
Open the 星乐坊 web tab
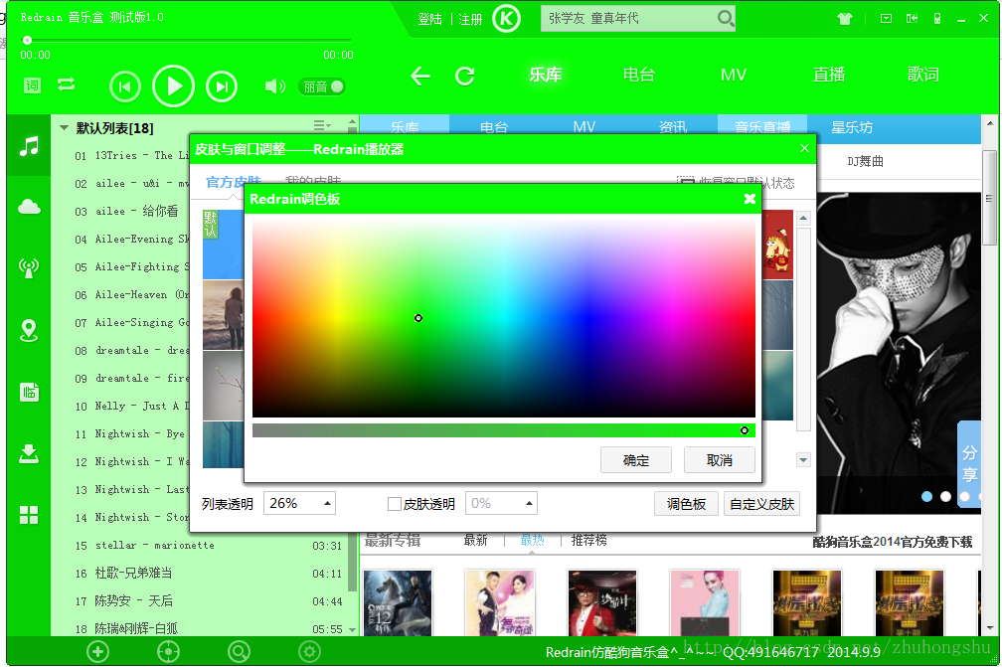point(851,127)
